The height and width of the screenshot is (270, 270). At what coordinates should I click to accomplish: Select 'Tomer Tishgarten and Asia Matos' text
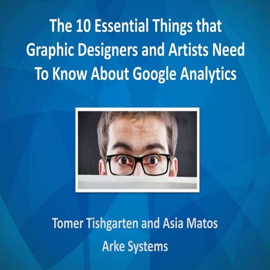[135, 223]
